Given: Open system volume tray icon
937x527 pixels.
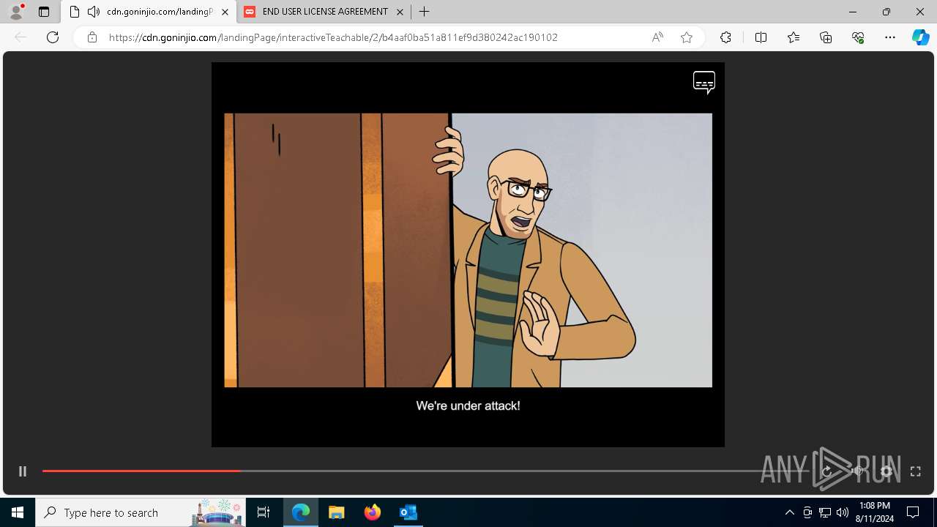Looking at the screenshot, I should (843, 512).
